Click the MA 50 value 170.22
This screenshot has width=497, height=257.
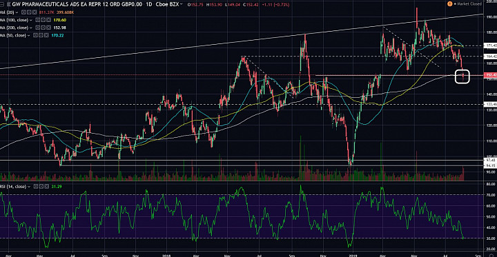click(x=58, y=35)
